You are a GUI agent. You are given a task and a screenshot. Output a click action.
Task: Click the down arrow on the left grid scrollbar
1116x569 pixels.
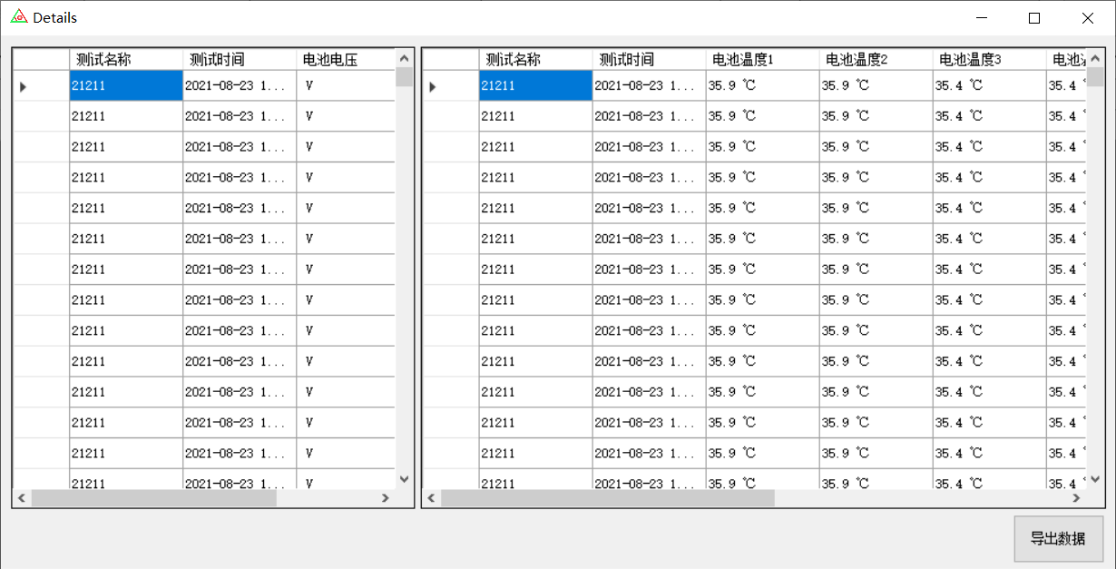(x=403, y=478)
